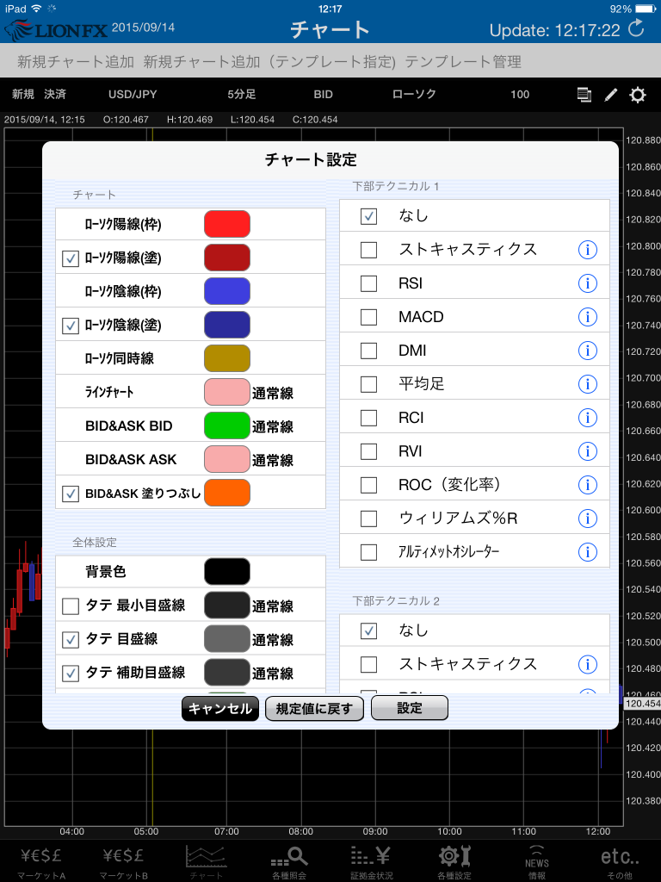
Task: Open chart settings gear icon
Action: 638,95
